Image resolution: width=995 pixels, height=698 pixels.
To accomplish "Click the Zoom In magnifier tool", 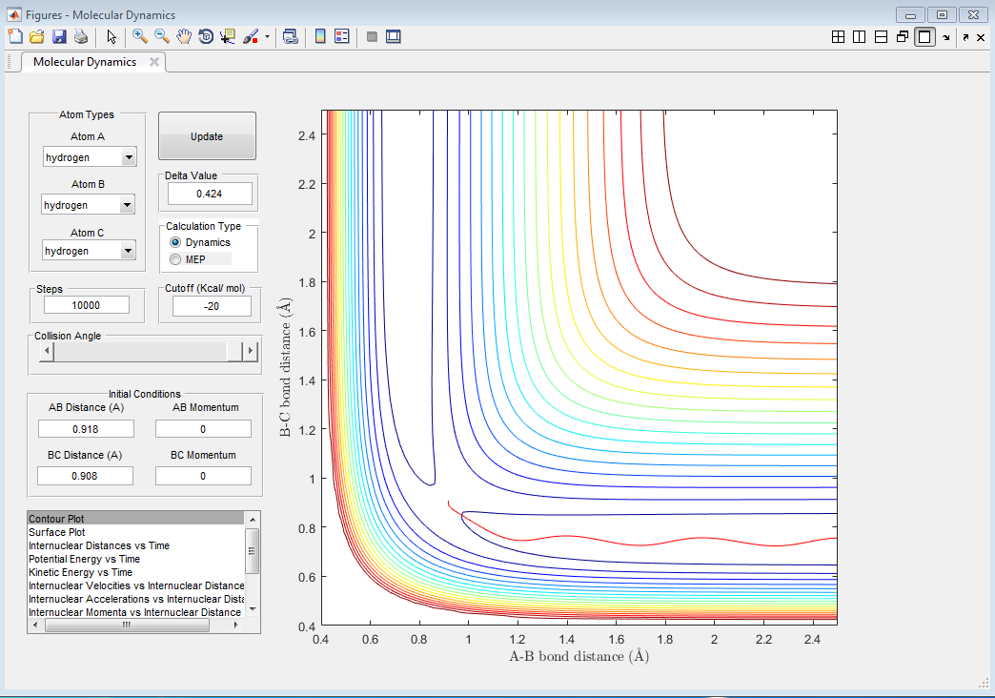I will (x=140, y=36).
